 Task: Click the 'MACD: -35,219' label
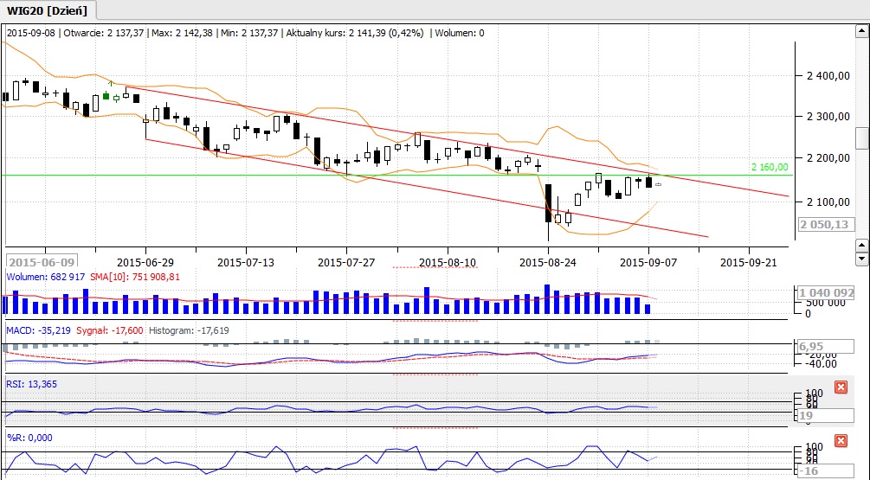(38, 330)
